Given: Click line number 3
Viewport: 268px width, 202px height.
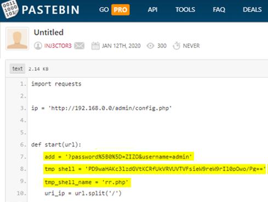Looking at the screenshot, I should point(23,108).
